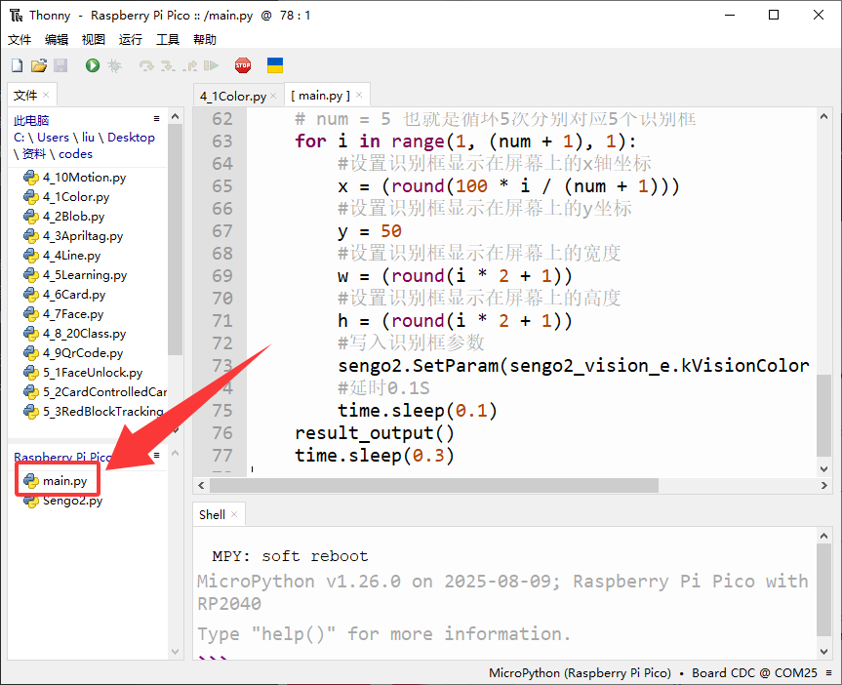
Task: Click the Ukraine flag icon in toolbar
Action: [275, 65]
